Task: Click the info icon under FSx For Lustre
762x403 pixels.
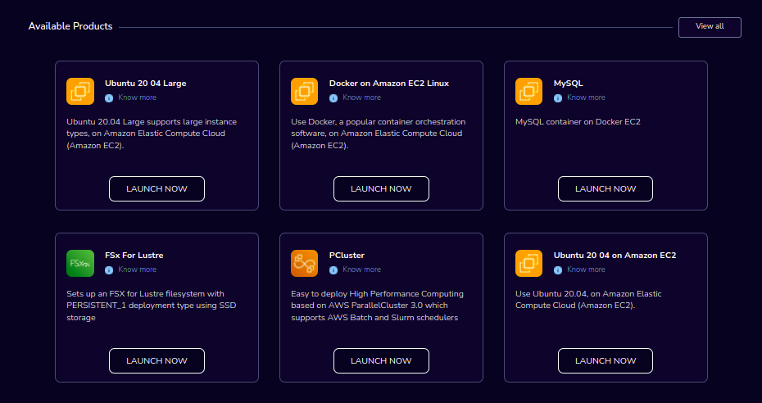Action: 109,270
